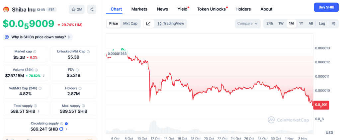Switch chart to Mkt Cap view
Viewport: 340px width, 140px height.
tap(130, 24)
